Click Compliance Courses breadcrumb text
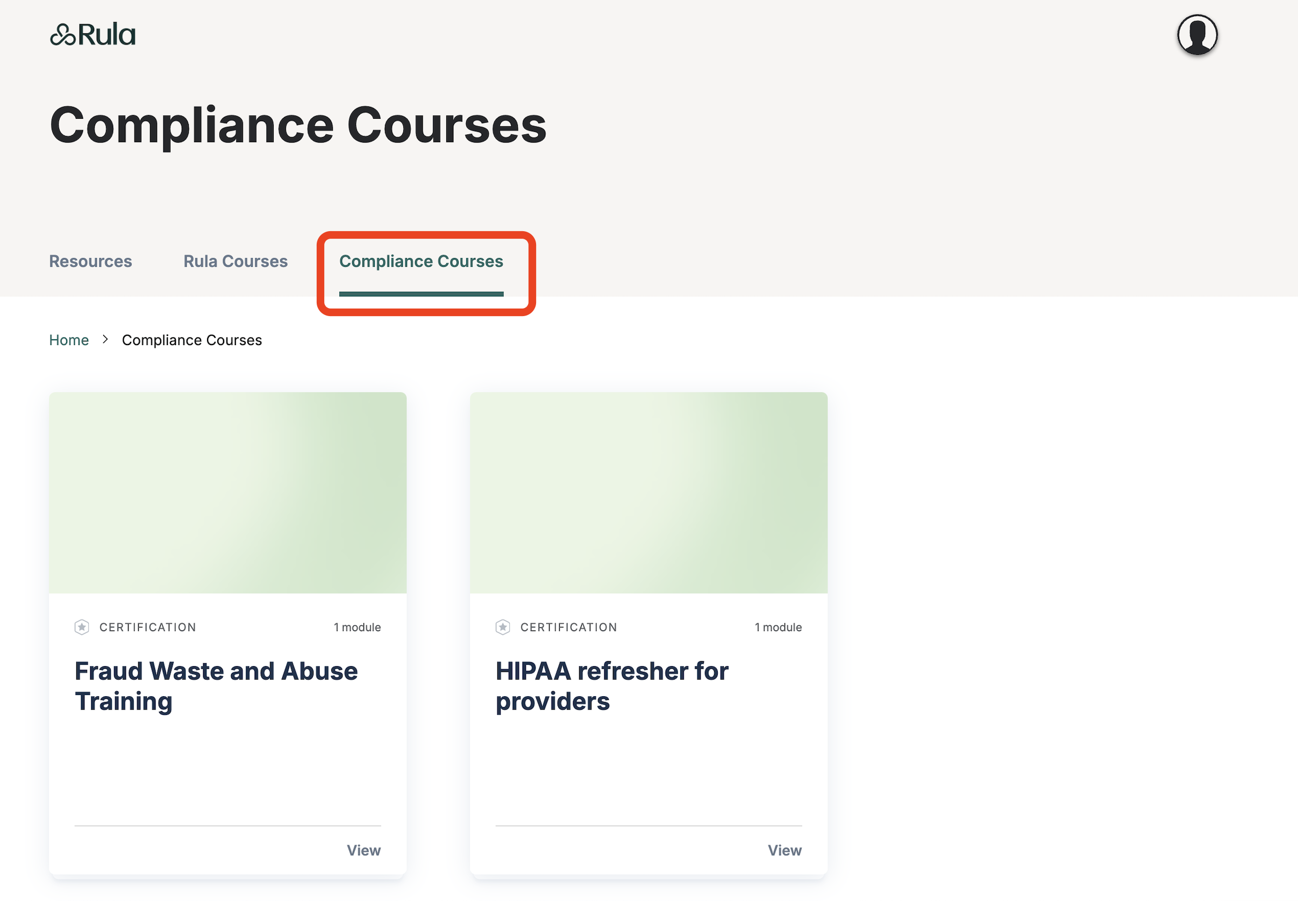This screenshot has height=901, width=1298. click(192, 340)
